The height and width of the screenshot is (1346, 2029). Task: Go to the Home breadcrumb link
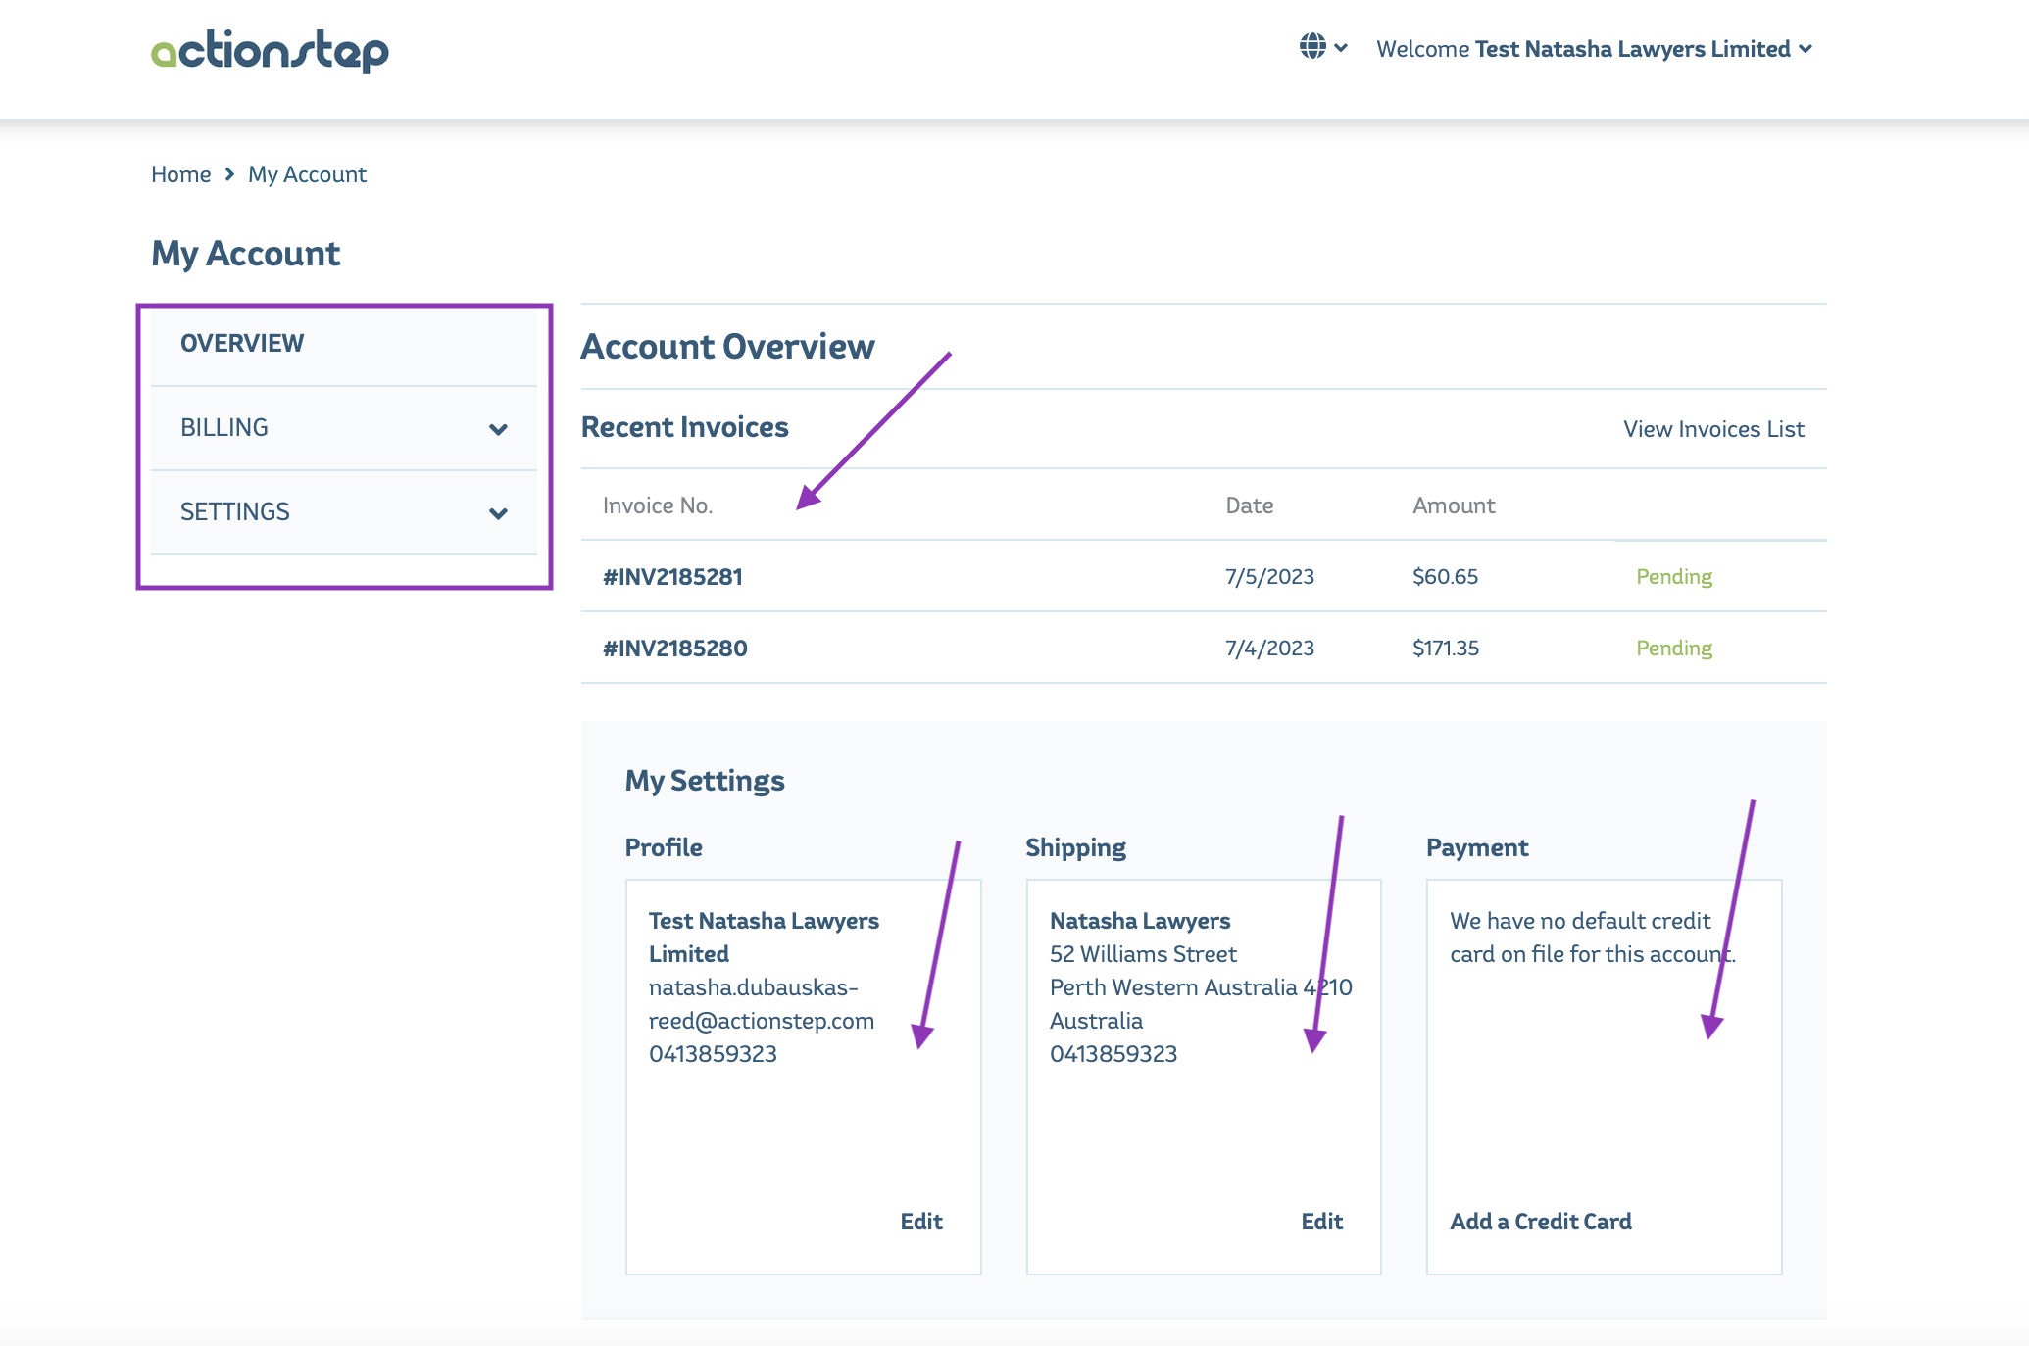tap(180, 174)
